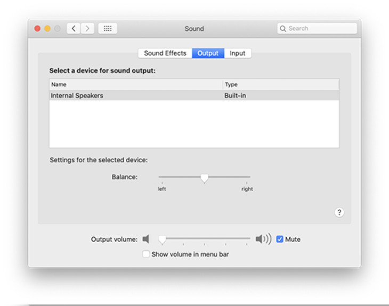Click the search magnifier icon
Image resolution: width=389 pixels, height=306 pixels.
tap(283, 29)
